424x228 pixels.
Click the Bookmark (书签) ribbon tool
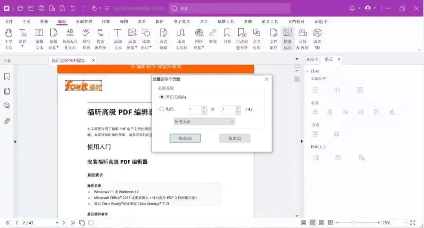coord(227,36)
